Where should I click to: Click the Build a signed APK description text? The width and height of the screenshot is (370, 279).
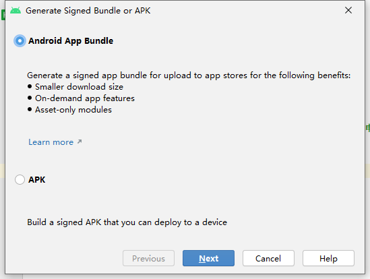click(127, 222)
